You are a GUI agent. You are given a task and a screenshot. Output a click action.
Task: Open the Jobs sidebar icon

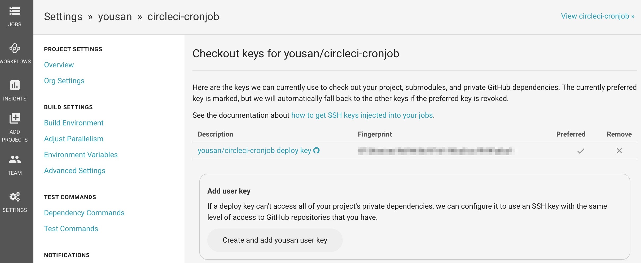point(15,11)
